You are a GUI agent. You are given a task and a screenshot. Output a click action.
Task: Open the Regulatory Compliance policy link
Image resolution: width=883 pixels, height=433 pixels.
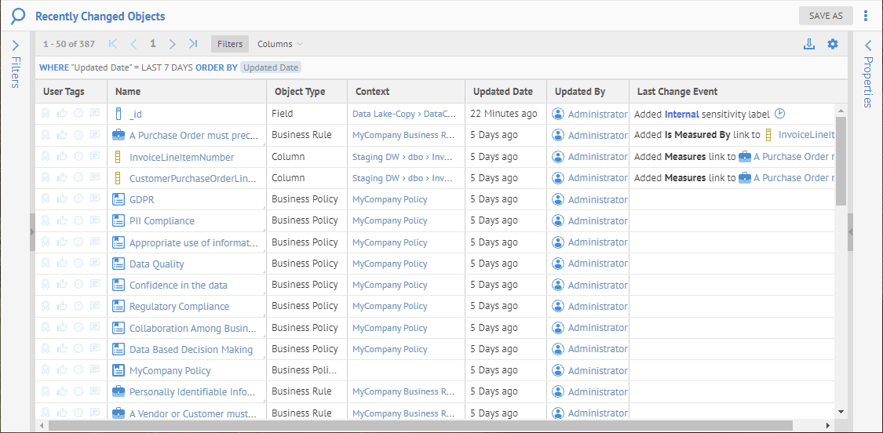click(x=179, y=307)
